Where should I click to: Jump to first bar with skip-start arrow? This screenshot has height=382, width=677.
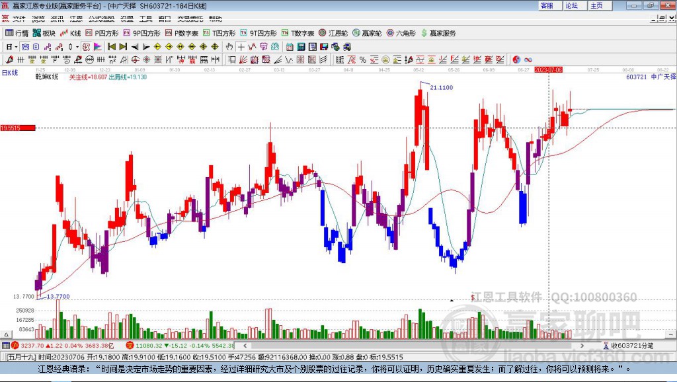pos(112,47)
